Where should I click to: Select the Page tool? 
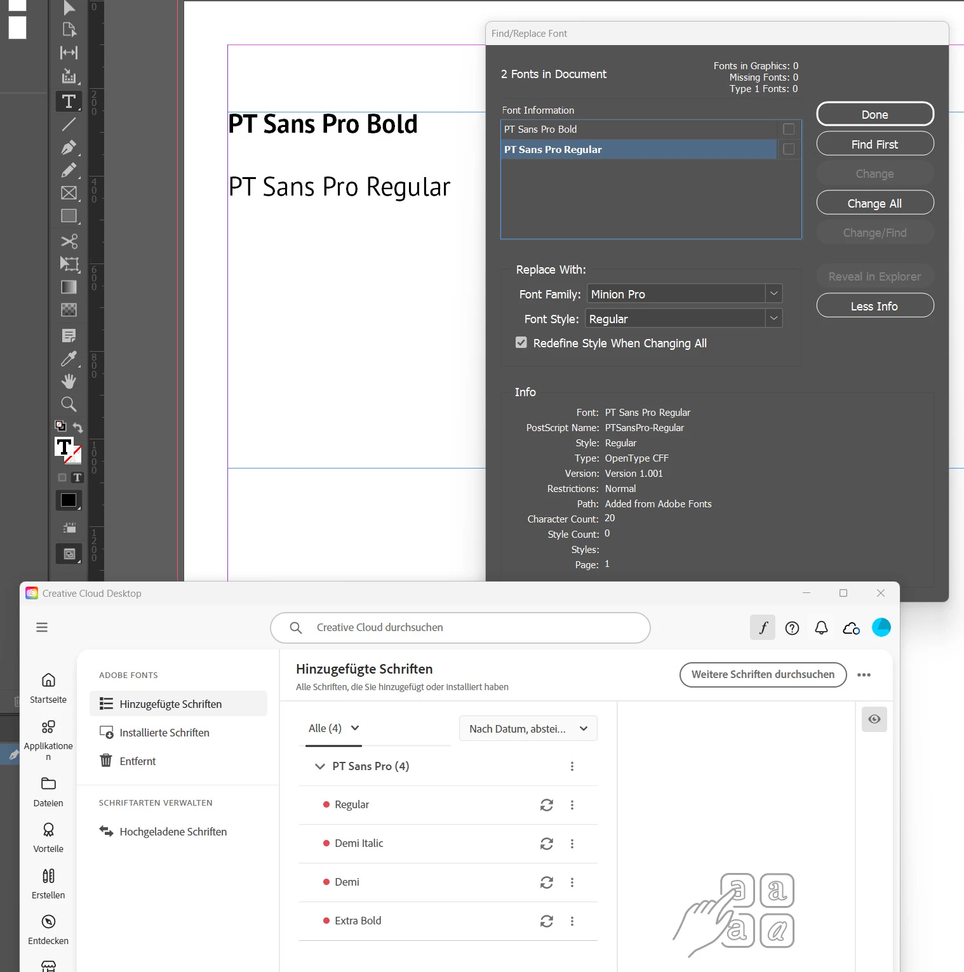click(x=69, y=29)
